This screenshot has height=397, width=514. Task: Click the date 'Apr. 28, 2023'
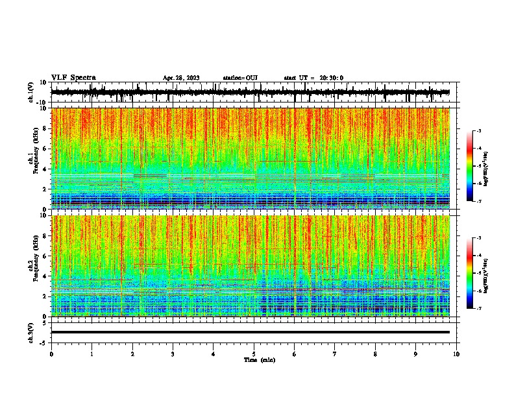tap(181, 78)
